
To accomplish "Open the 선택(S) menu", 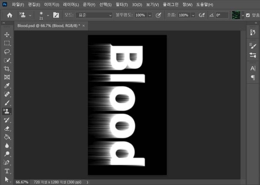I will pyautogui.click(x=105, y=4).
